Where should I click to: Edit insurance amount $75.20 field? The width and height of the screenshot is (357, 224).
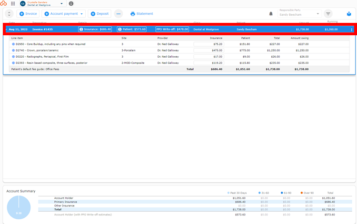click(x=209, y=44)
